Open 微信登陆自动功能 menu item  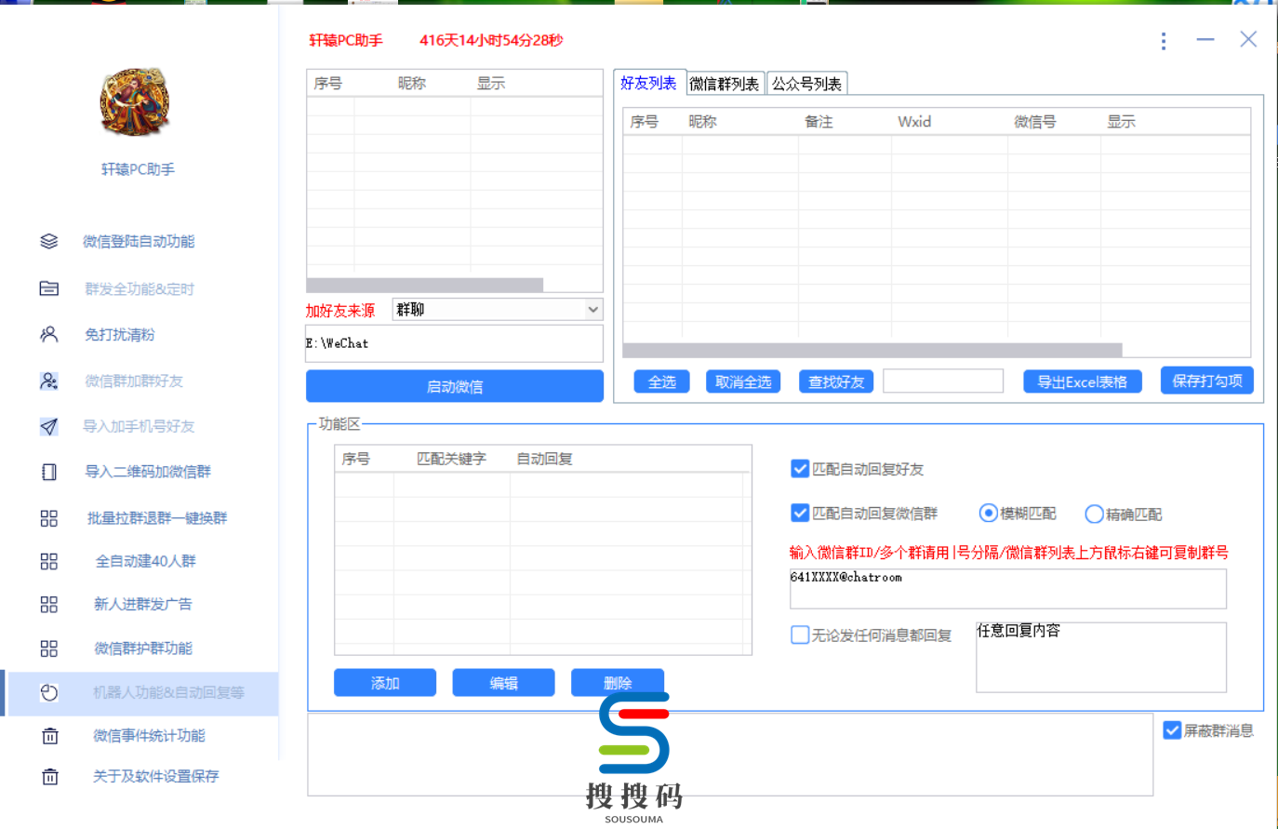tap(139, 242)
